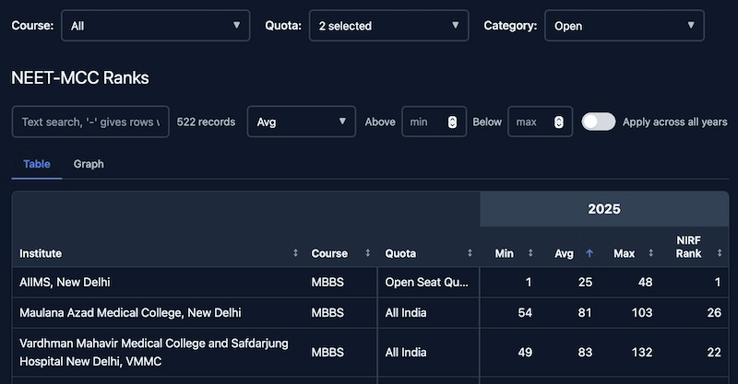738x384 pixels.
Task: Switch to the Graph tab
Action: click(89, 164)
